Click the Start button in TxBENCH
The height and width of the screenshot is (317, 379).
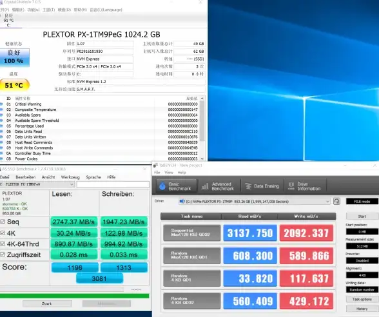coord(362,216)
